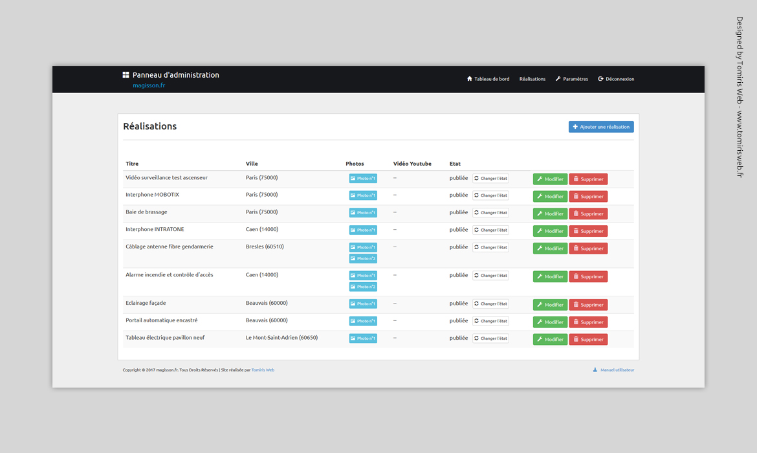Edit the Interphone MOBOTIX row with Modifier
The width and height of the screenshot is (757, 453).
(550, 197)
